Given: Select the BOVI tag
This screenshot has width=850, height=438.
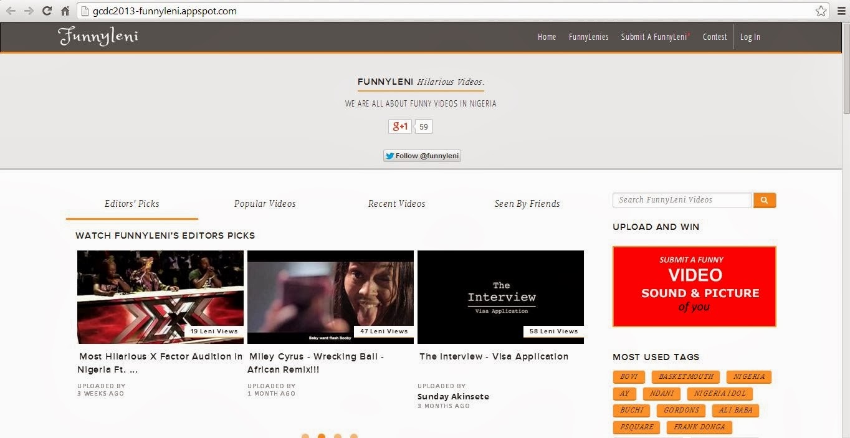Looking at the screenshot, I should click(x=629, y=377).
